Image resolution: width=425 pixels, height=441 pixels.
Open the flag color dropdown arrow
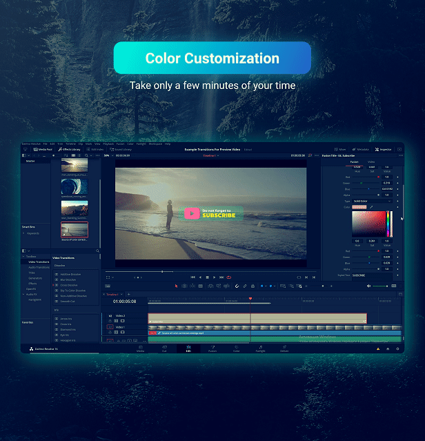point(266,286)
